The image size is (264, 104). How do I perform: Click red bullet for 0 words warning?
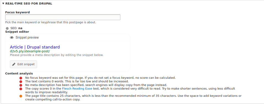pyautogui.click(x=21, y=81)
